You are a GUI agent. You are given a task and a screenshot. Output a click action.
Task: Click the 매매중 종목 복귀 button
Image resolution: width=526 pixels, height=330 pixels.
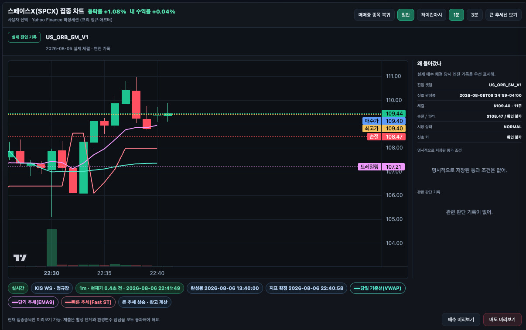[374, 15]
